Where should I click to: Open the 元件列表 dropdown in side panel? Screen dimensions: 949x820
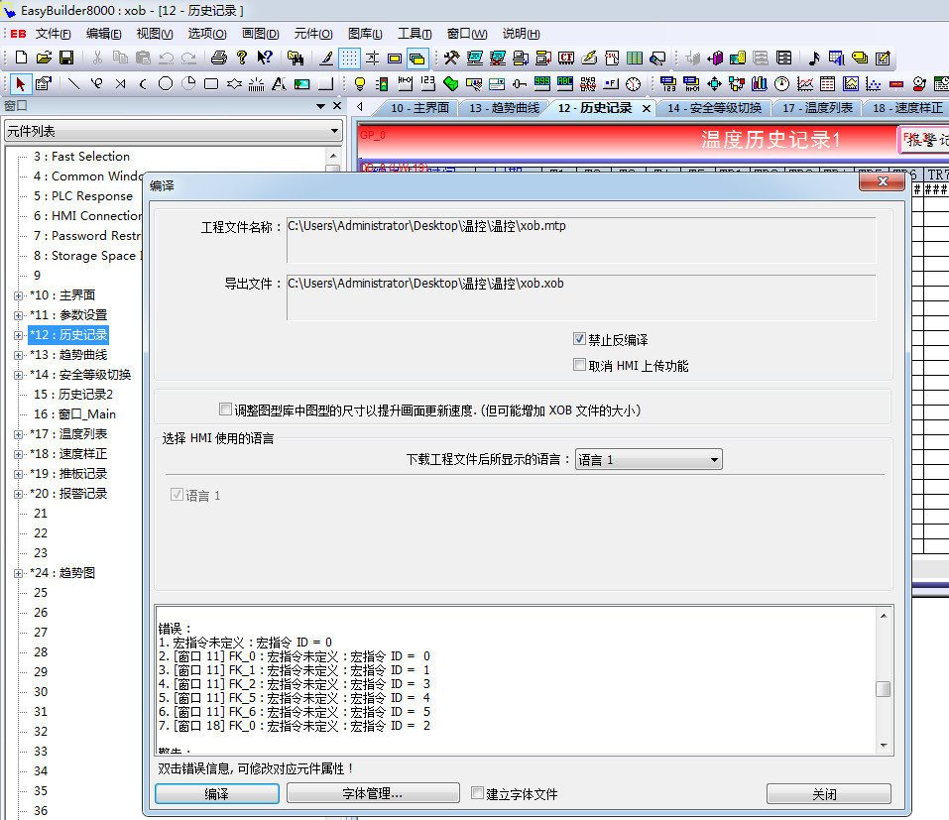[173, 131]
